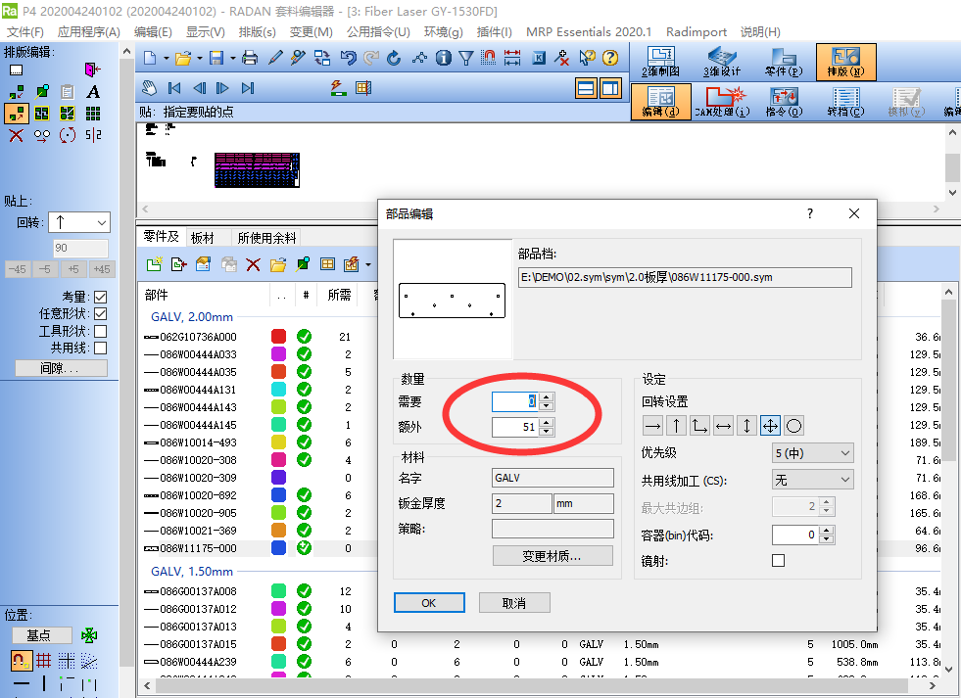The image size is (961, 698).
Task: Toggle the 考量 checkbox
Action: pyautogui.click(x=101, y=297)
